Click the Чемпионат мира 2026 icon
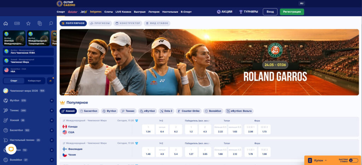Image resolution: width=362 pixels, height=165 pixels. pos(6,91)
